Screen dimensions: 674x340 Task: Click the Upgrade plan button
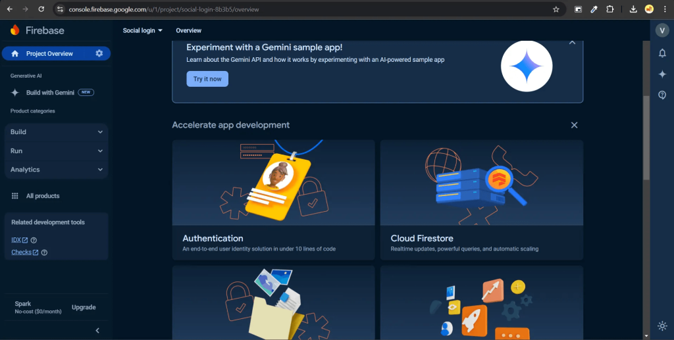click(x=84, y=307)
